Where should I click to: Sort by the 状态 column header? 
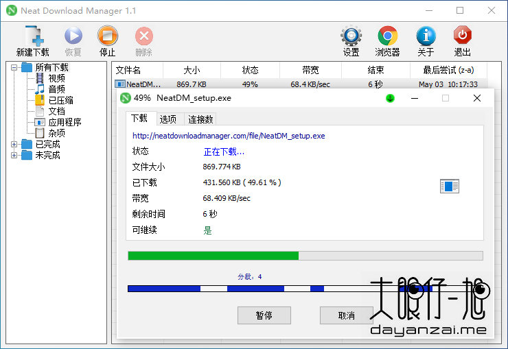click(x=250, y=70)
